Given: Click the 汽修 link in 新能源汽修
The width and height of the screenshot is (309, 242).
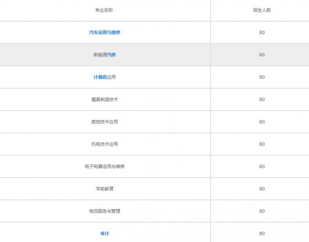Looking at the screenshot, I should (111, 55).
